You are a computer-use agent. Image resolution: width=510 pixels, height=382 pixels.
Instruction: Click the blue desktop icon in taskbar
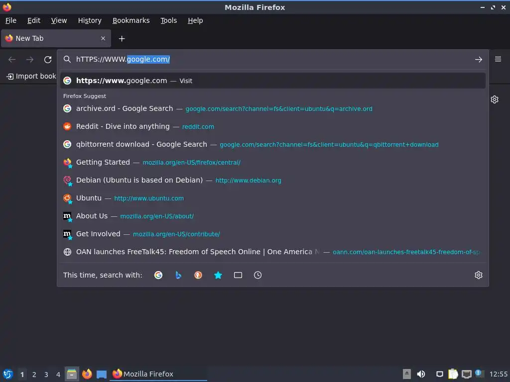[102, 374]
